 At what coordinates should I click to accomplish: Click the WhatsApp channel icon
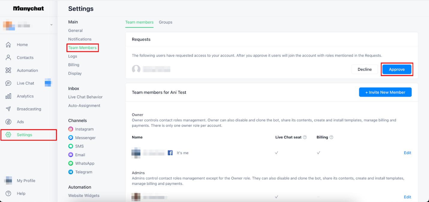coord(71,163)
